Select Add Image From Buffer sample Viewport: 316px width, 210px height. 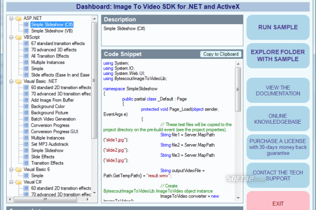(52, 100)
